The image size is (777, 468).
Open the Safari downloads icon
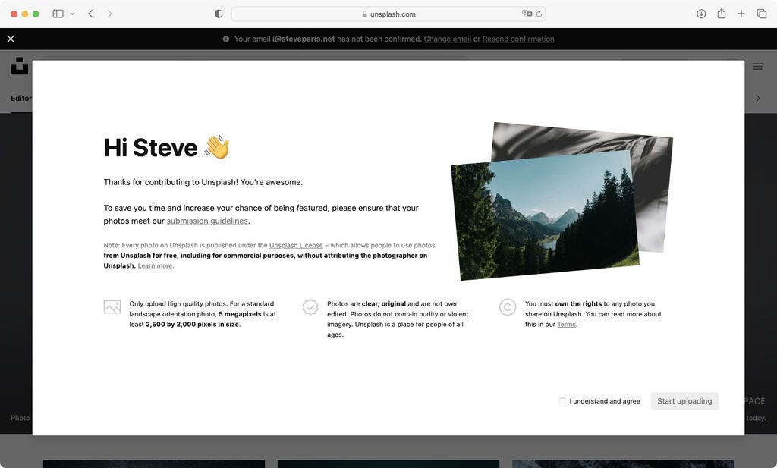point(700,13)
